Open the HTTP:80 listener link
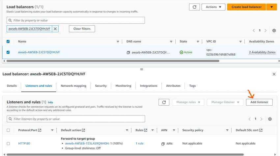Screen dimensions: 280x156 (24, 143)
